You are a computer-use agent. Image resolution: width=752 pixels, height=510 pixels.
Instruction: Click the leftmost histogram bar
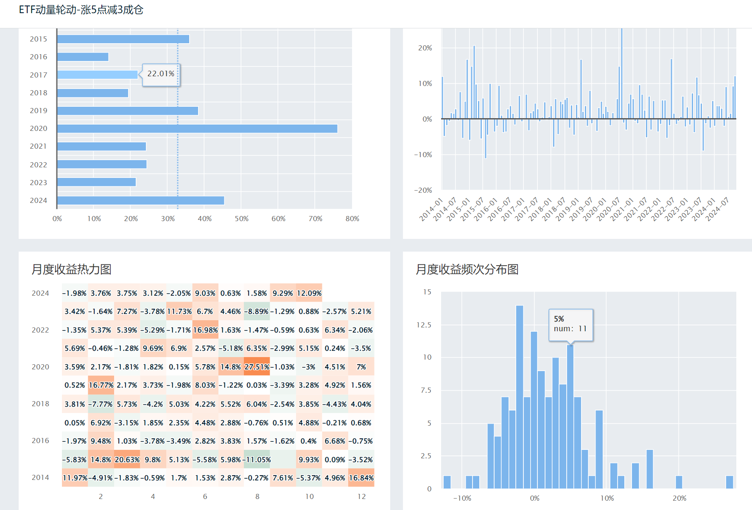[x=447, y=482]
